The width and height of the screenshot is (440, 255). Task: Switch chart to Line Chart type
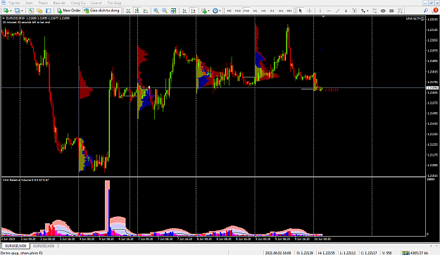coord(146,11)
